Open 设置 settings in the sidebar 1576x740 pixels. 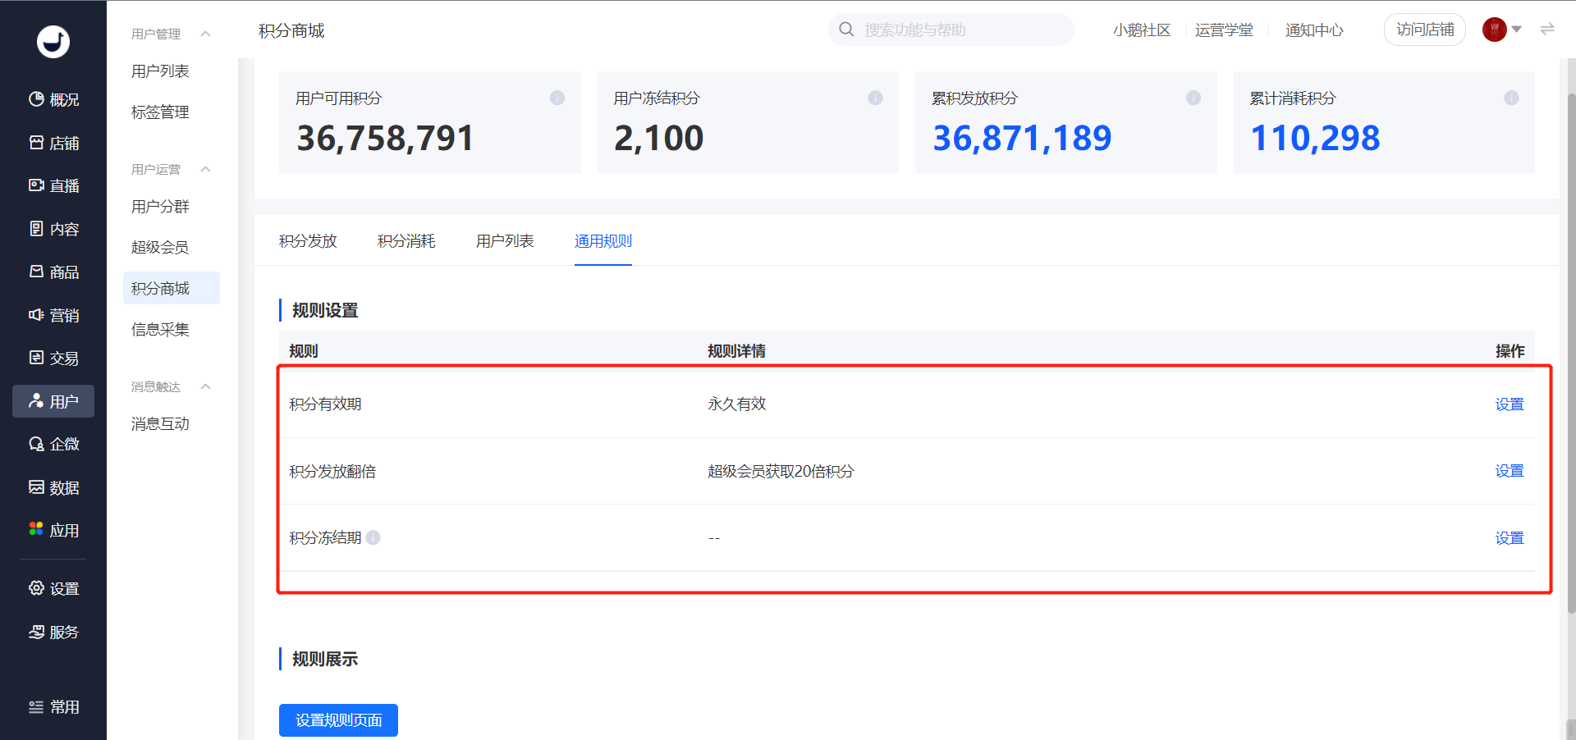53,588
